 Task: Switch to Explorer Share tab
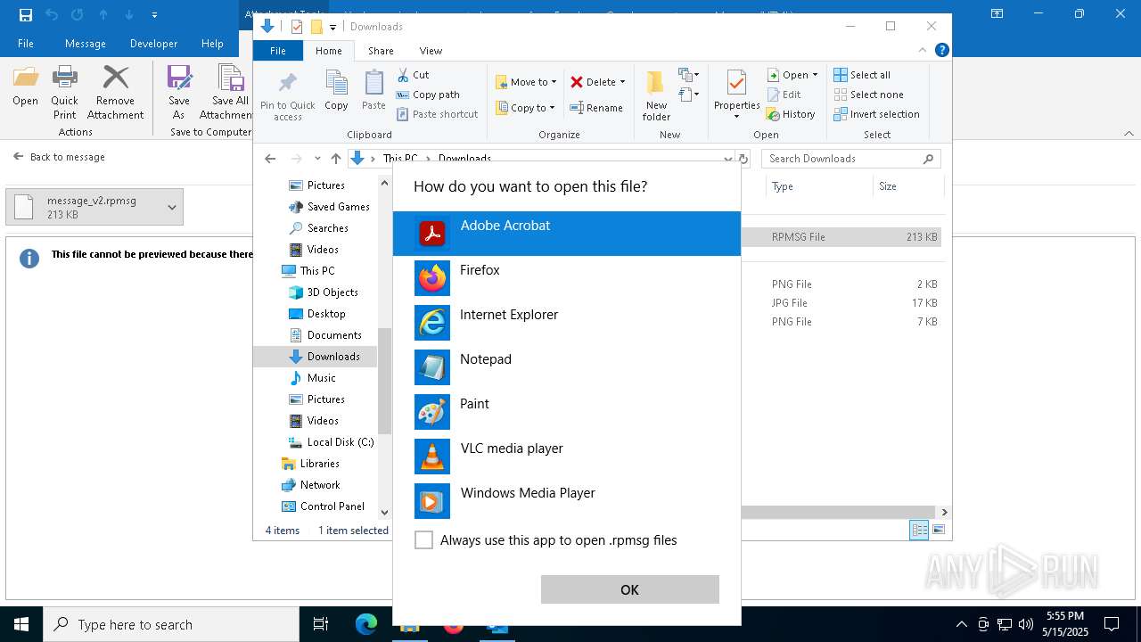(381, 51)
